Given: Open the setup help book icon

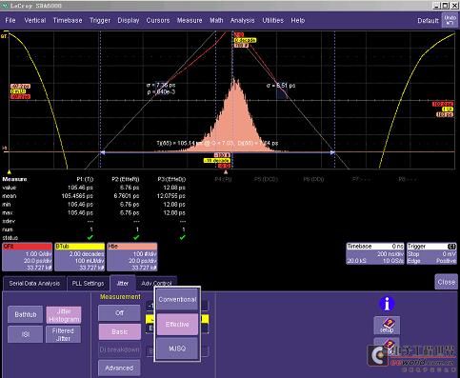Looking at the screenshot, I should (x=387, y=326).
